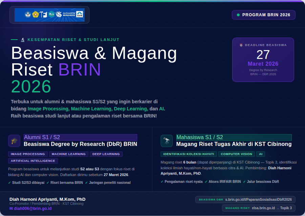Click the graduation cap icon
The width and height of the screenshot is (305, 216).
point(14,141)
